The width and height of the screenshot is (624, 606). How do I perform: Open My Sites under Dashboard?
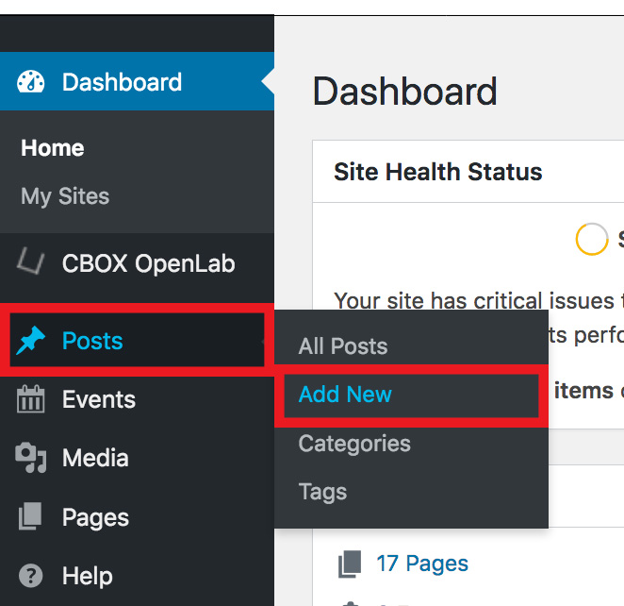click(65, 196)
